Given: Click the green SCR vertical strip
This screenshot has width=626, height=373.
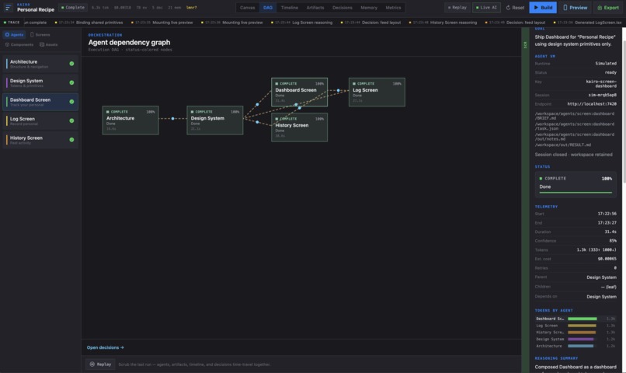Looking at the screenshot, I should click(525, 200).
